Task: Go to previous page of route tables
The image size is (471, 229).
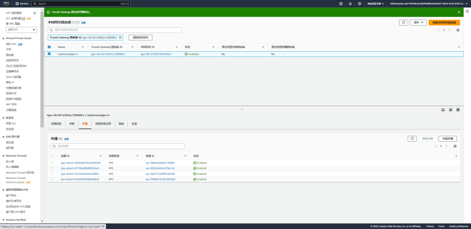Action: pos(439,30)
